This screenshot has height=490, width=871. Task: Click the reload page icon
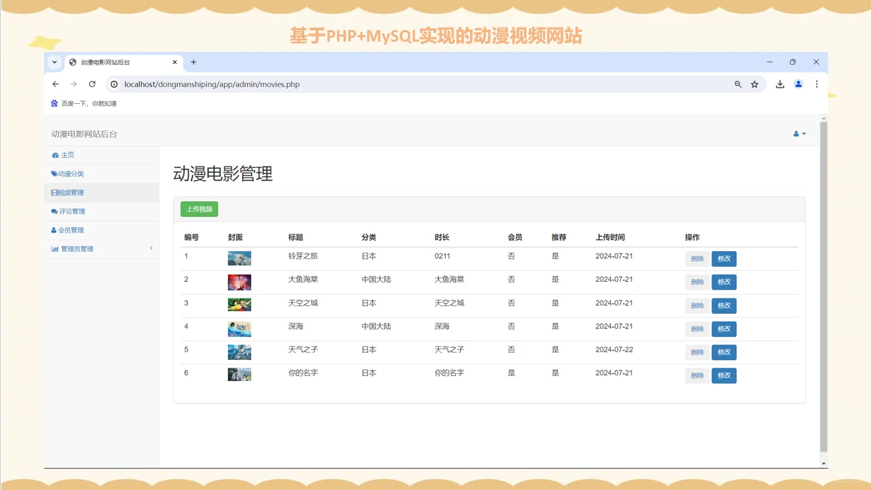coord(92,84)
